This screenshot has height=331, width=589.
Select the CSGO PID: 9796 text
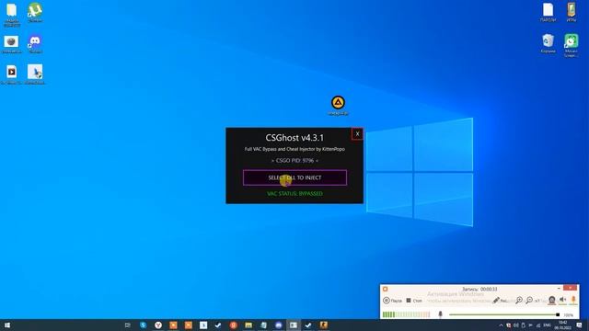pos(294,160)
